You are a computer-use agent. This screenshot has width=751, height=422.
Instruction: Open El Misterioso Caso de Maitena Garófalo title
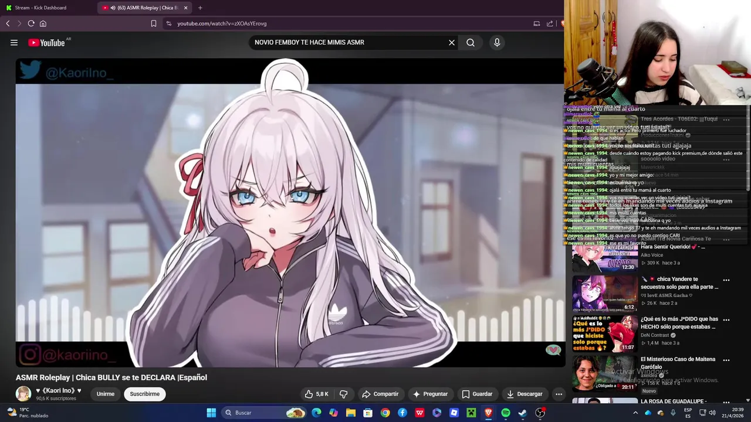[678, 363]
